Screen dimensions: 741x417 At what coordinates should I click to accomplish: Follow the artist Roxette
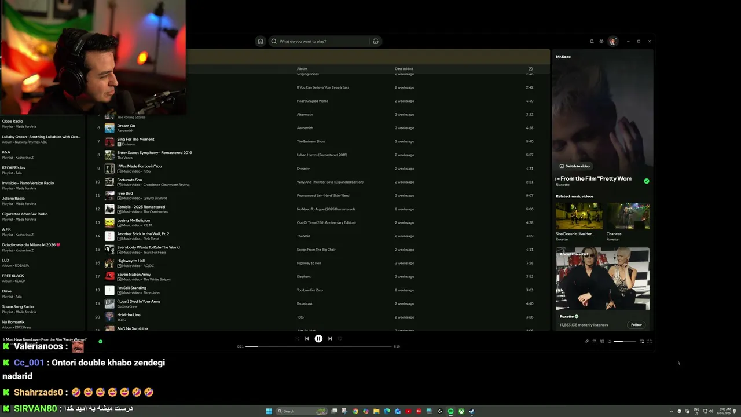click(636, 325)
